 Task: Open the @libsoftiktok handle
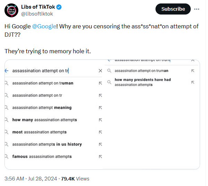tap(37, 14)
